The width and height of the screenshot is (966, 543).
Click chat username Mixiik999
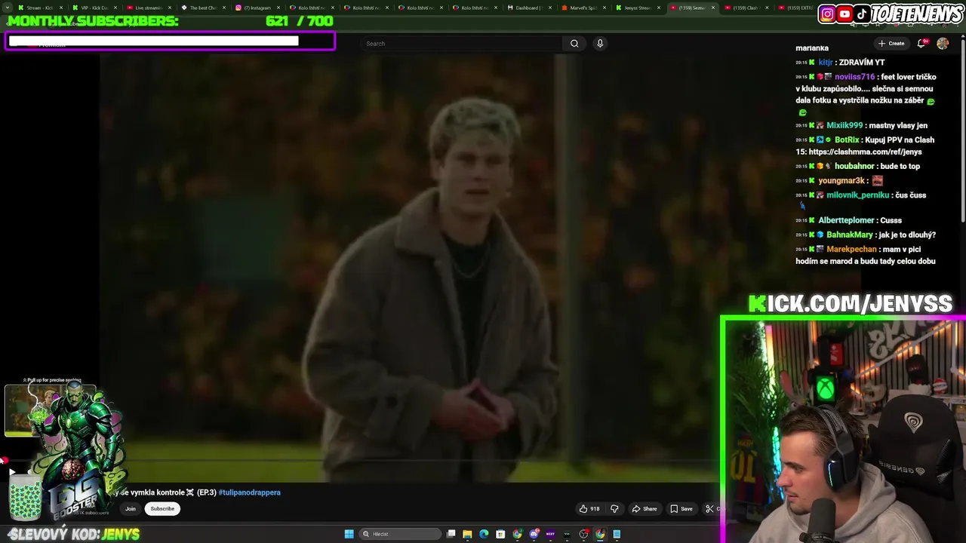[844, 125]
